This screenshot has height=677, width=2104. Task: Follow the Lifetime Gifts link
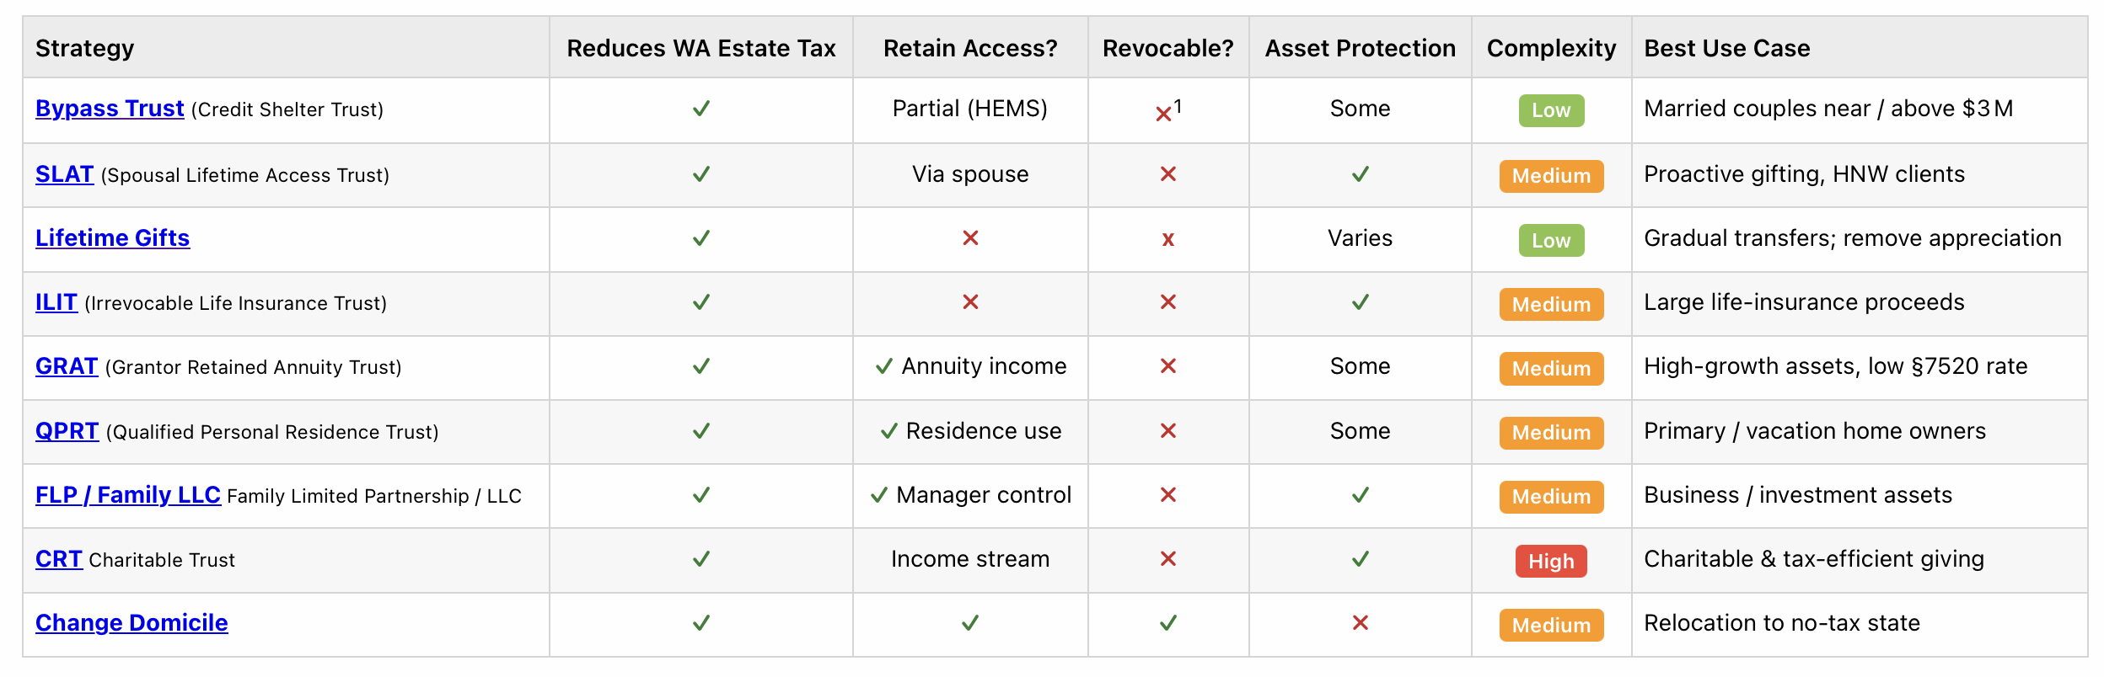(x=112, y=238)
